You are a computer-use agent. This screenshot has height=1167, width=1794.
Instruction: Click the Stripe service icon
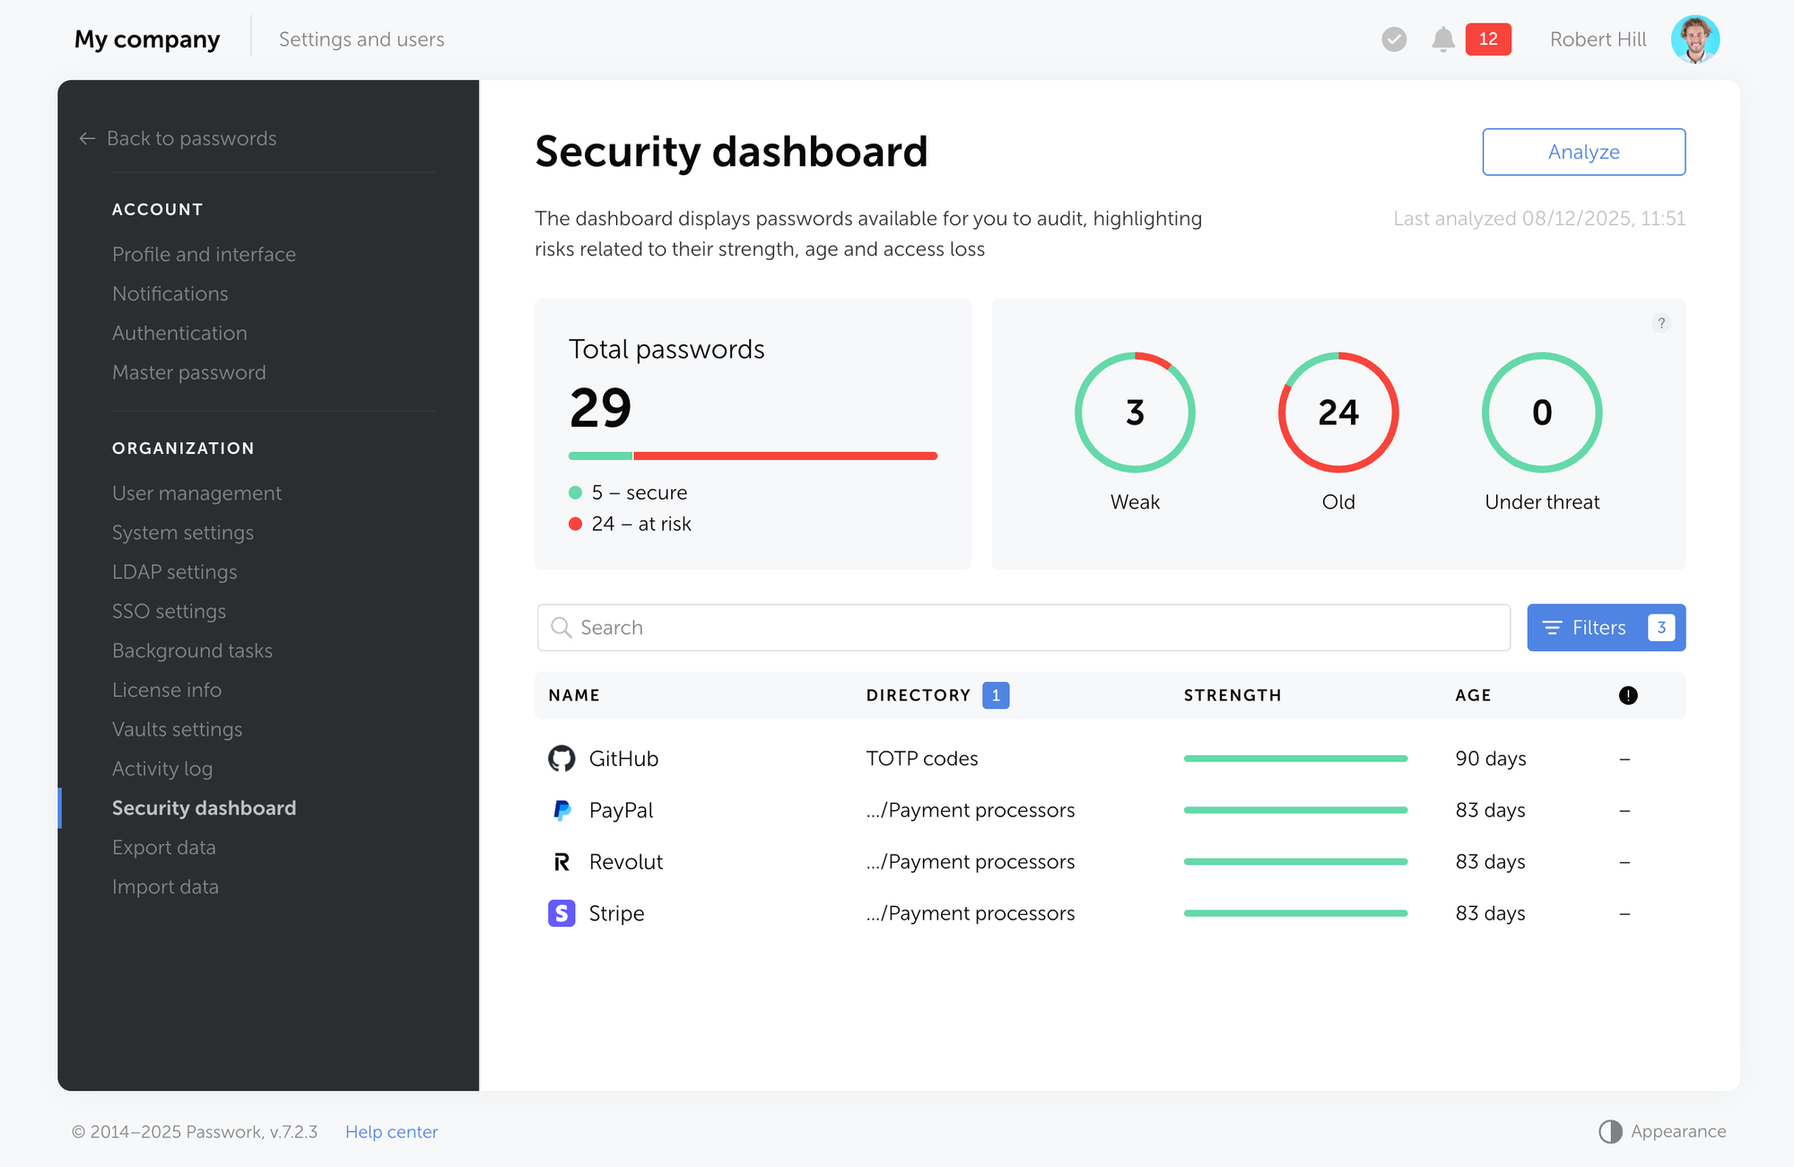(x=561, y=913)
